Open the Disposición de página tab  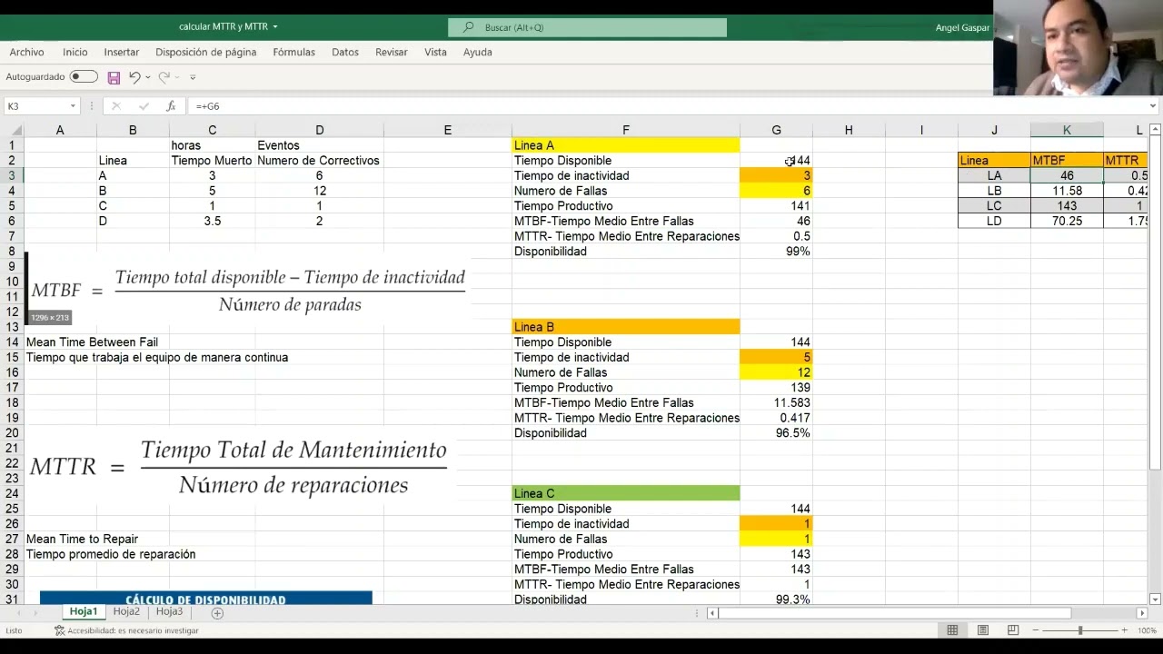pos(206,53)
